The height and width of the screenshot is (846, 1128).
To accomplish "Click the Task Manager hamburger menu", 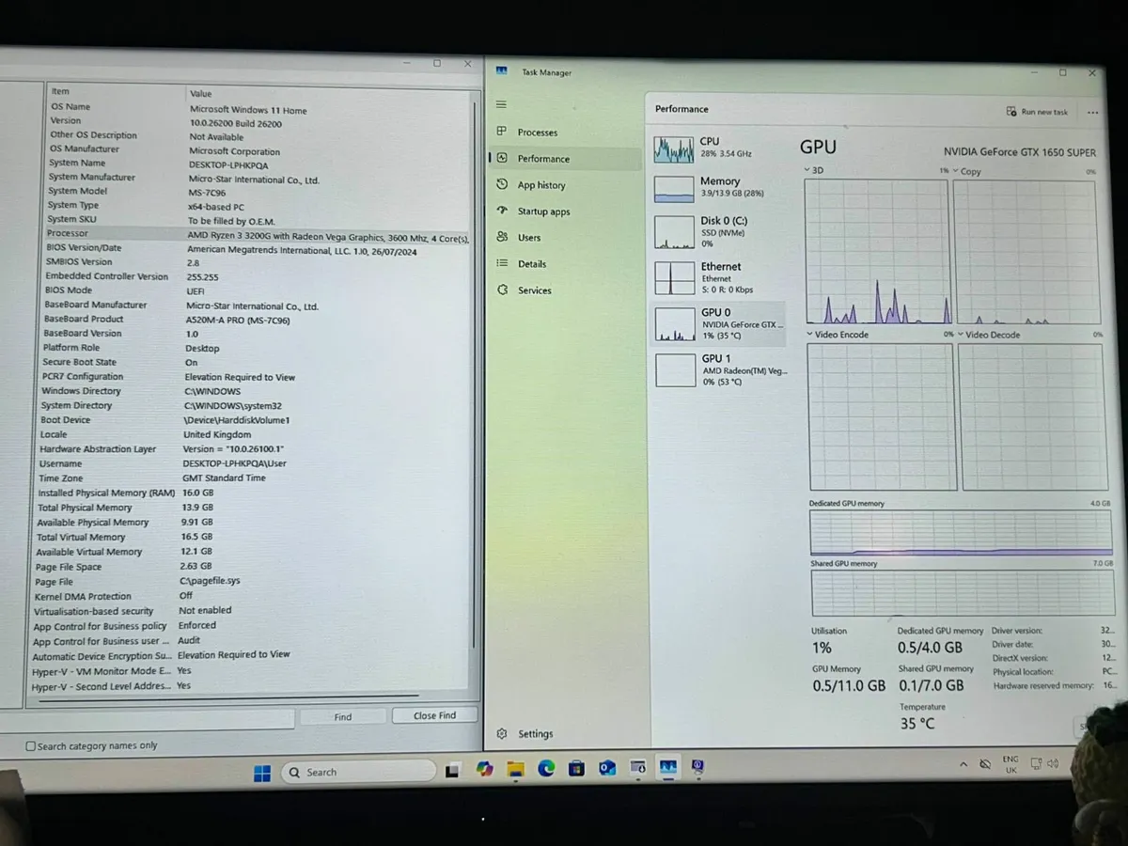I will point(501,103).
